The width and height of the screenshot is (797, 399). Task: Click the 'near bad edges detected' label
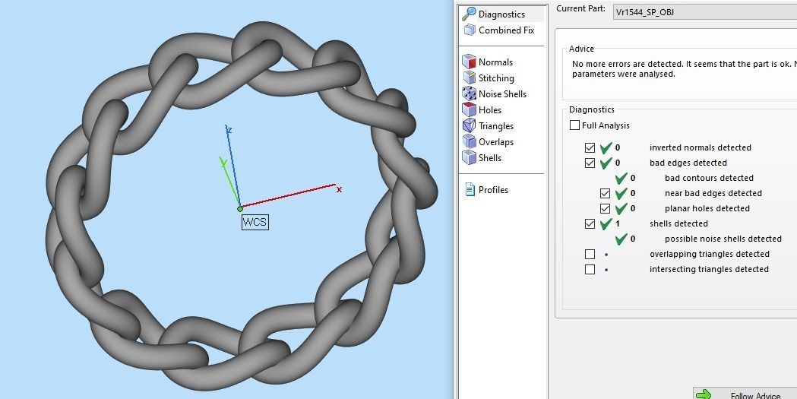click(x=713, y=193)
